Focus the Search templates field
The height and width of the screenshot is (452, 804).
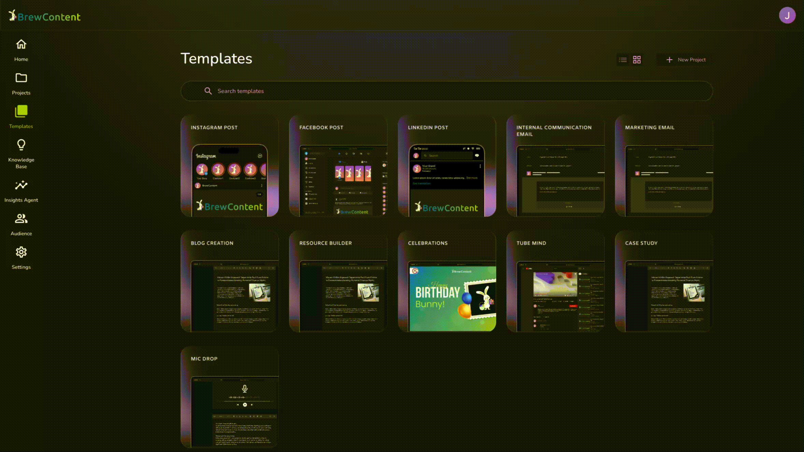(447, 91)
